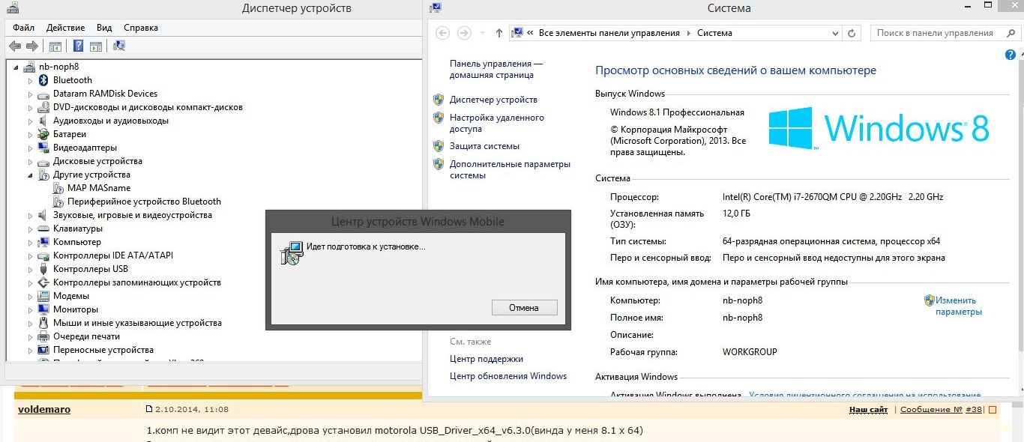Open Диспетчер устройств link in Система sidebar
The image size is (1024, 442).
493,100
